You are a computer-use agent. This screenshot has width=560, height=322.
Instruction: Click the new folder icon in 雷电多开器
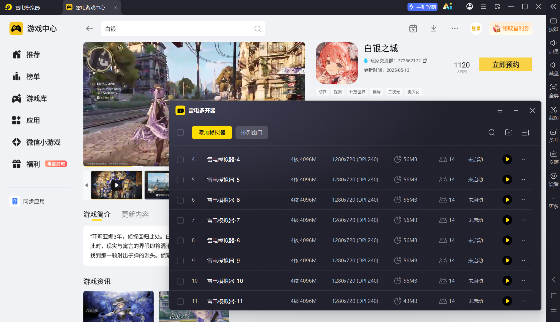pyautogui.click(x=509, y=133)
